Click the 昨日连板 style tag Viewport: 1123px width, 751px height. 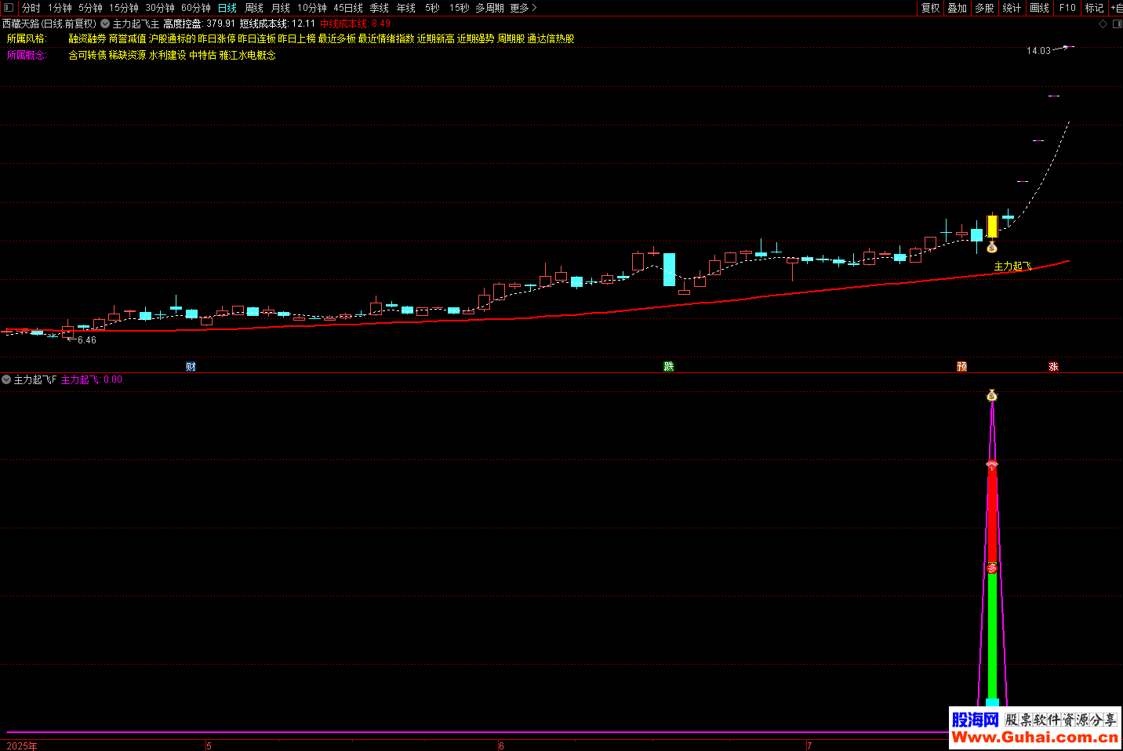[256, 38]
